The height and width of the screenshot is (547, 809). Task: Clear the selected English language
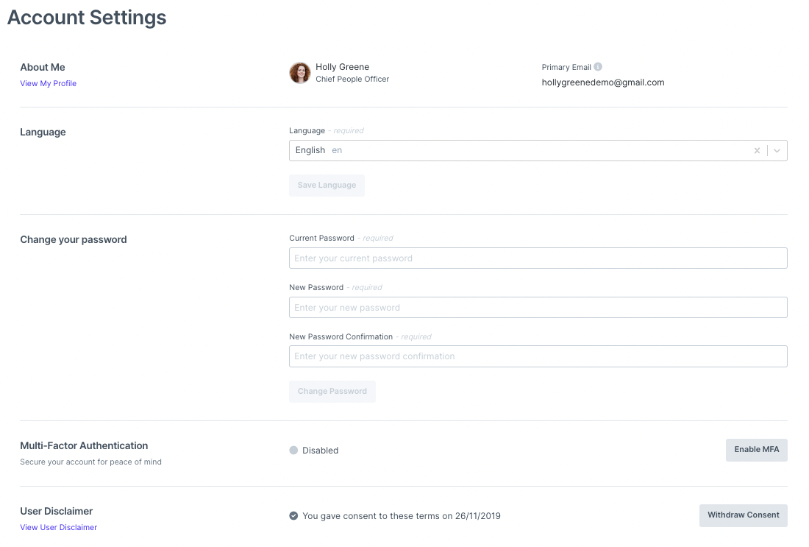(757, 151)
